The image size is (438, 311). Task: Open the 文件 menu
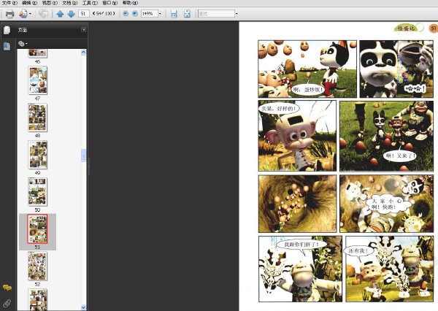click(x=9, y=3)
